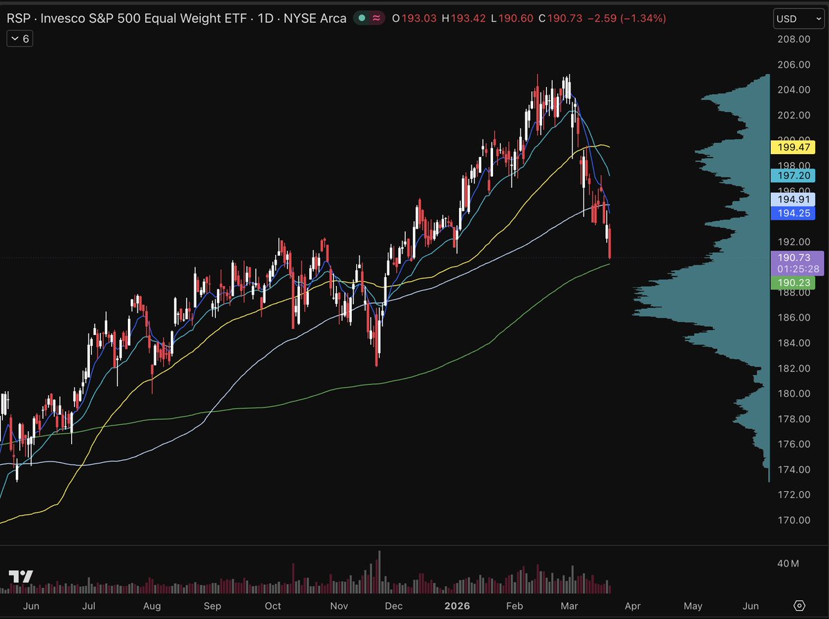Click the 202.00 price axis value

pyautogui.click(x=794, y=115)
